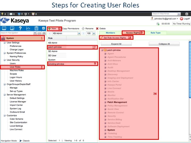Click the Logoff link
The image size is (191, 143).
coord(186,19)
